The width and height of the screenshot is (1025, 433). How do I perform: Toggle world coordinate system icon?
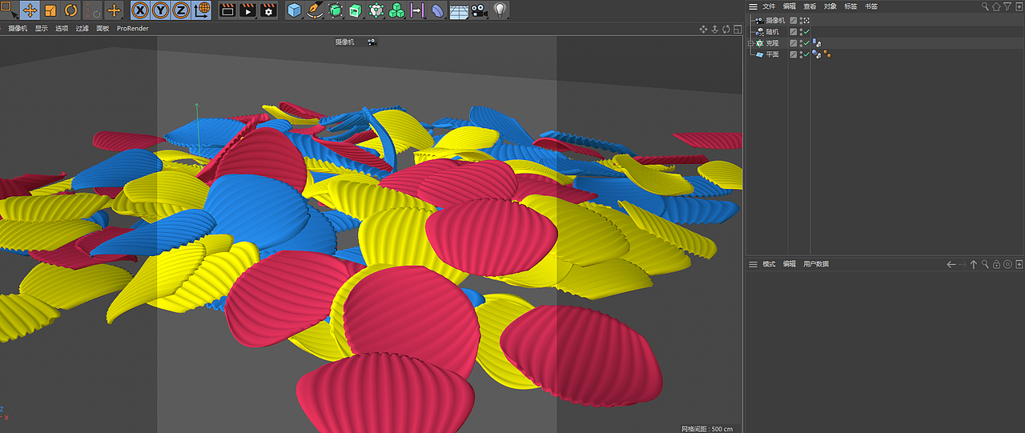pyautogui.click(x=201, y=10)
